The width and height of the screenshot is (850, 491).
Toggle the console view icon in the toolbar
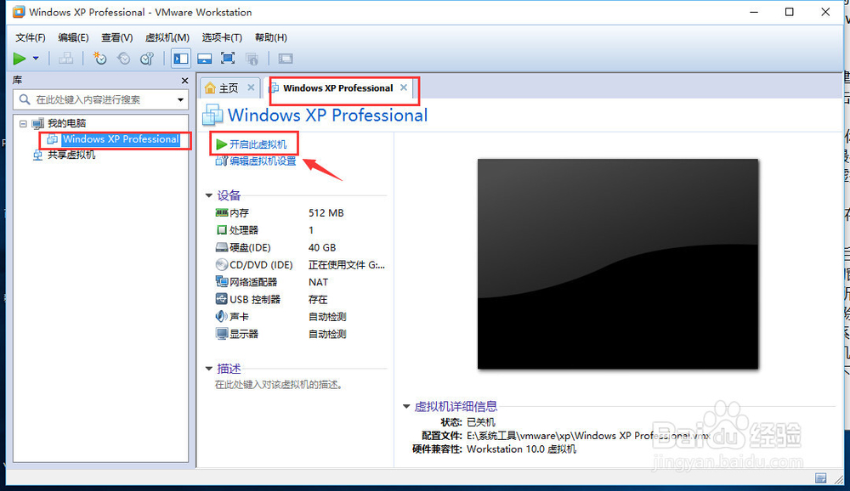[x=204, y=58]
